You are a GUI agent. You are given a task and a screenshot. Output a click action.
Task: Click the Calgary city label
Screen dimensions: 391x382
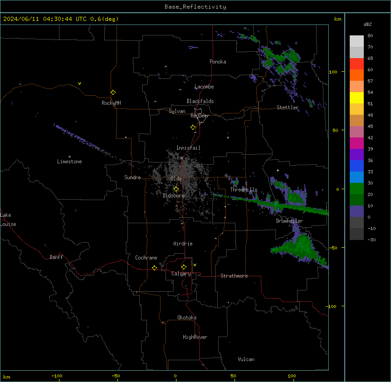(181, 274)
